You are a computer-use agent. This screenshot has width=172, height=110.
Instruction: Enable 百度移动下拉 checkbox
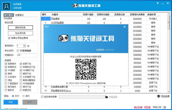21,67
